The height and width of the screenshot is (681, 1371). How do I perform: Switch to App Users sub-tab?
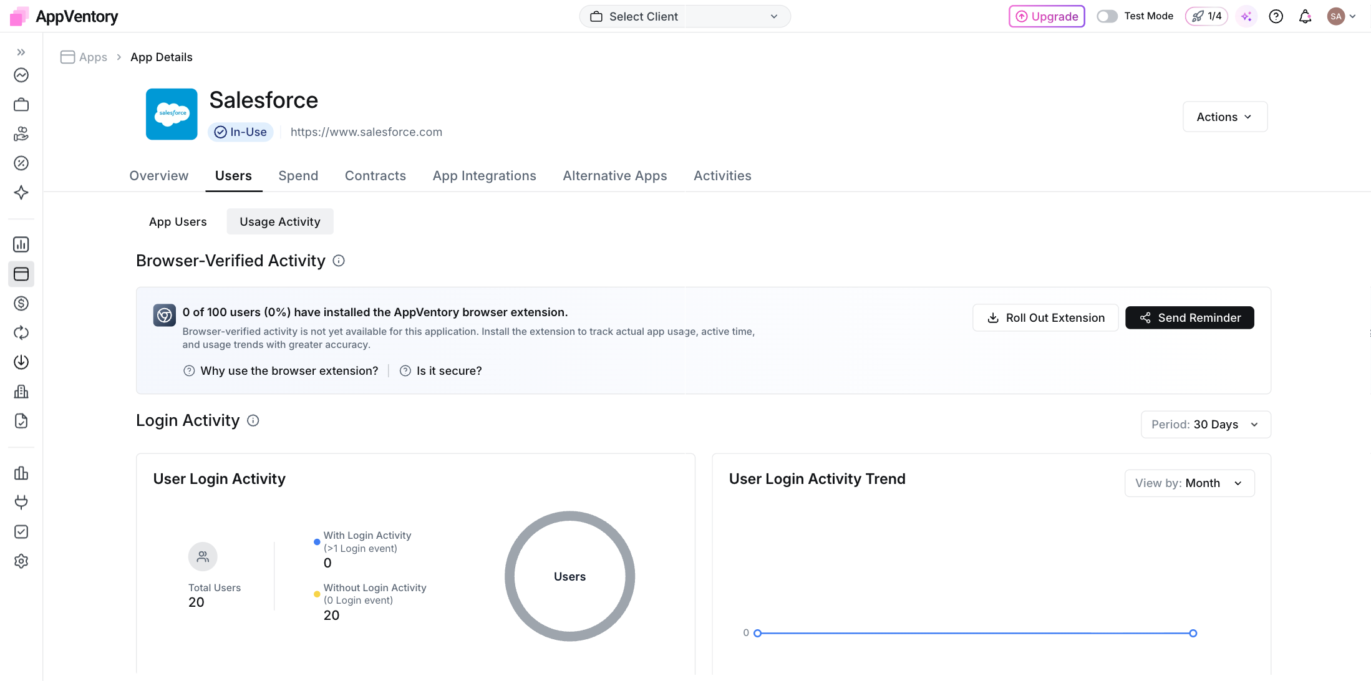[x=178, y=221]
